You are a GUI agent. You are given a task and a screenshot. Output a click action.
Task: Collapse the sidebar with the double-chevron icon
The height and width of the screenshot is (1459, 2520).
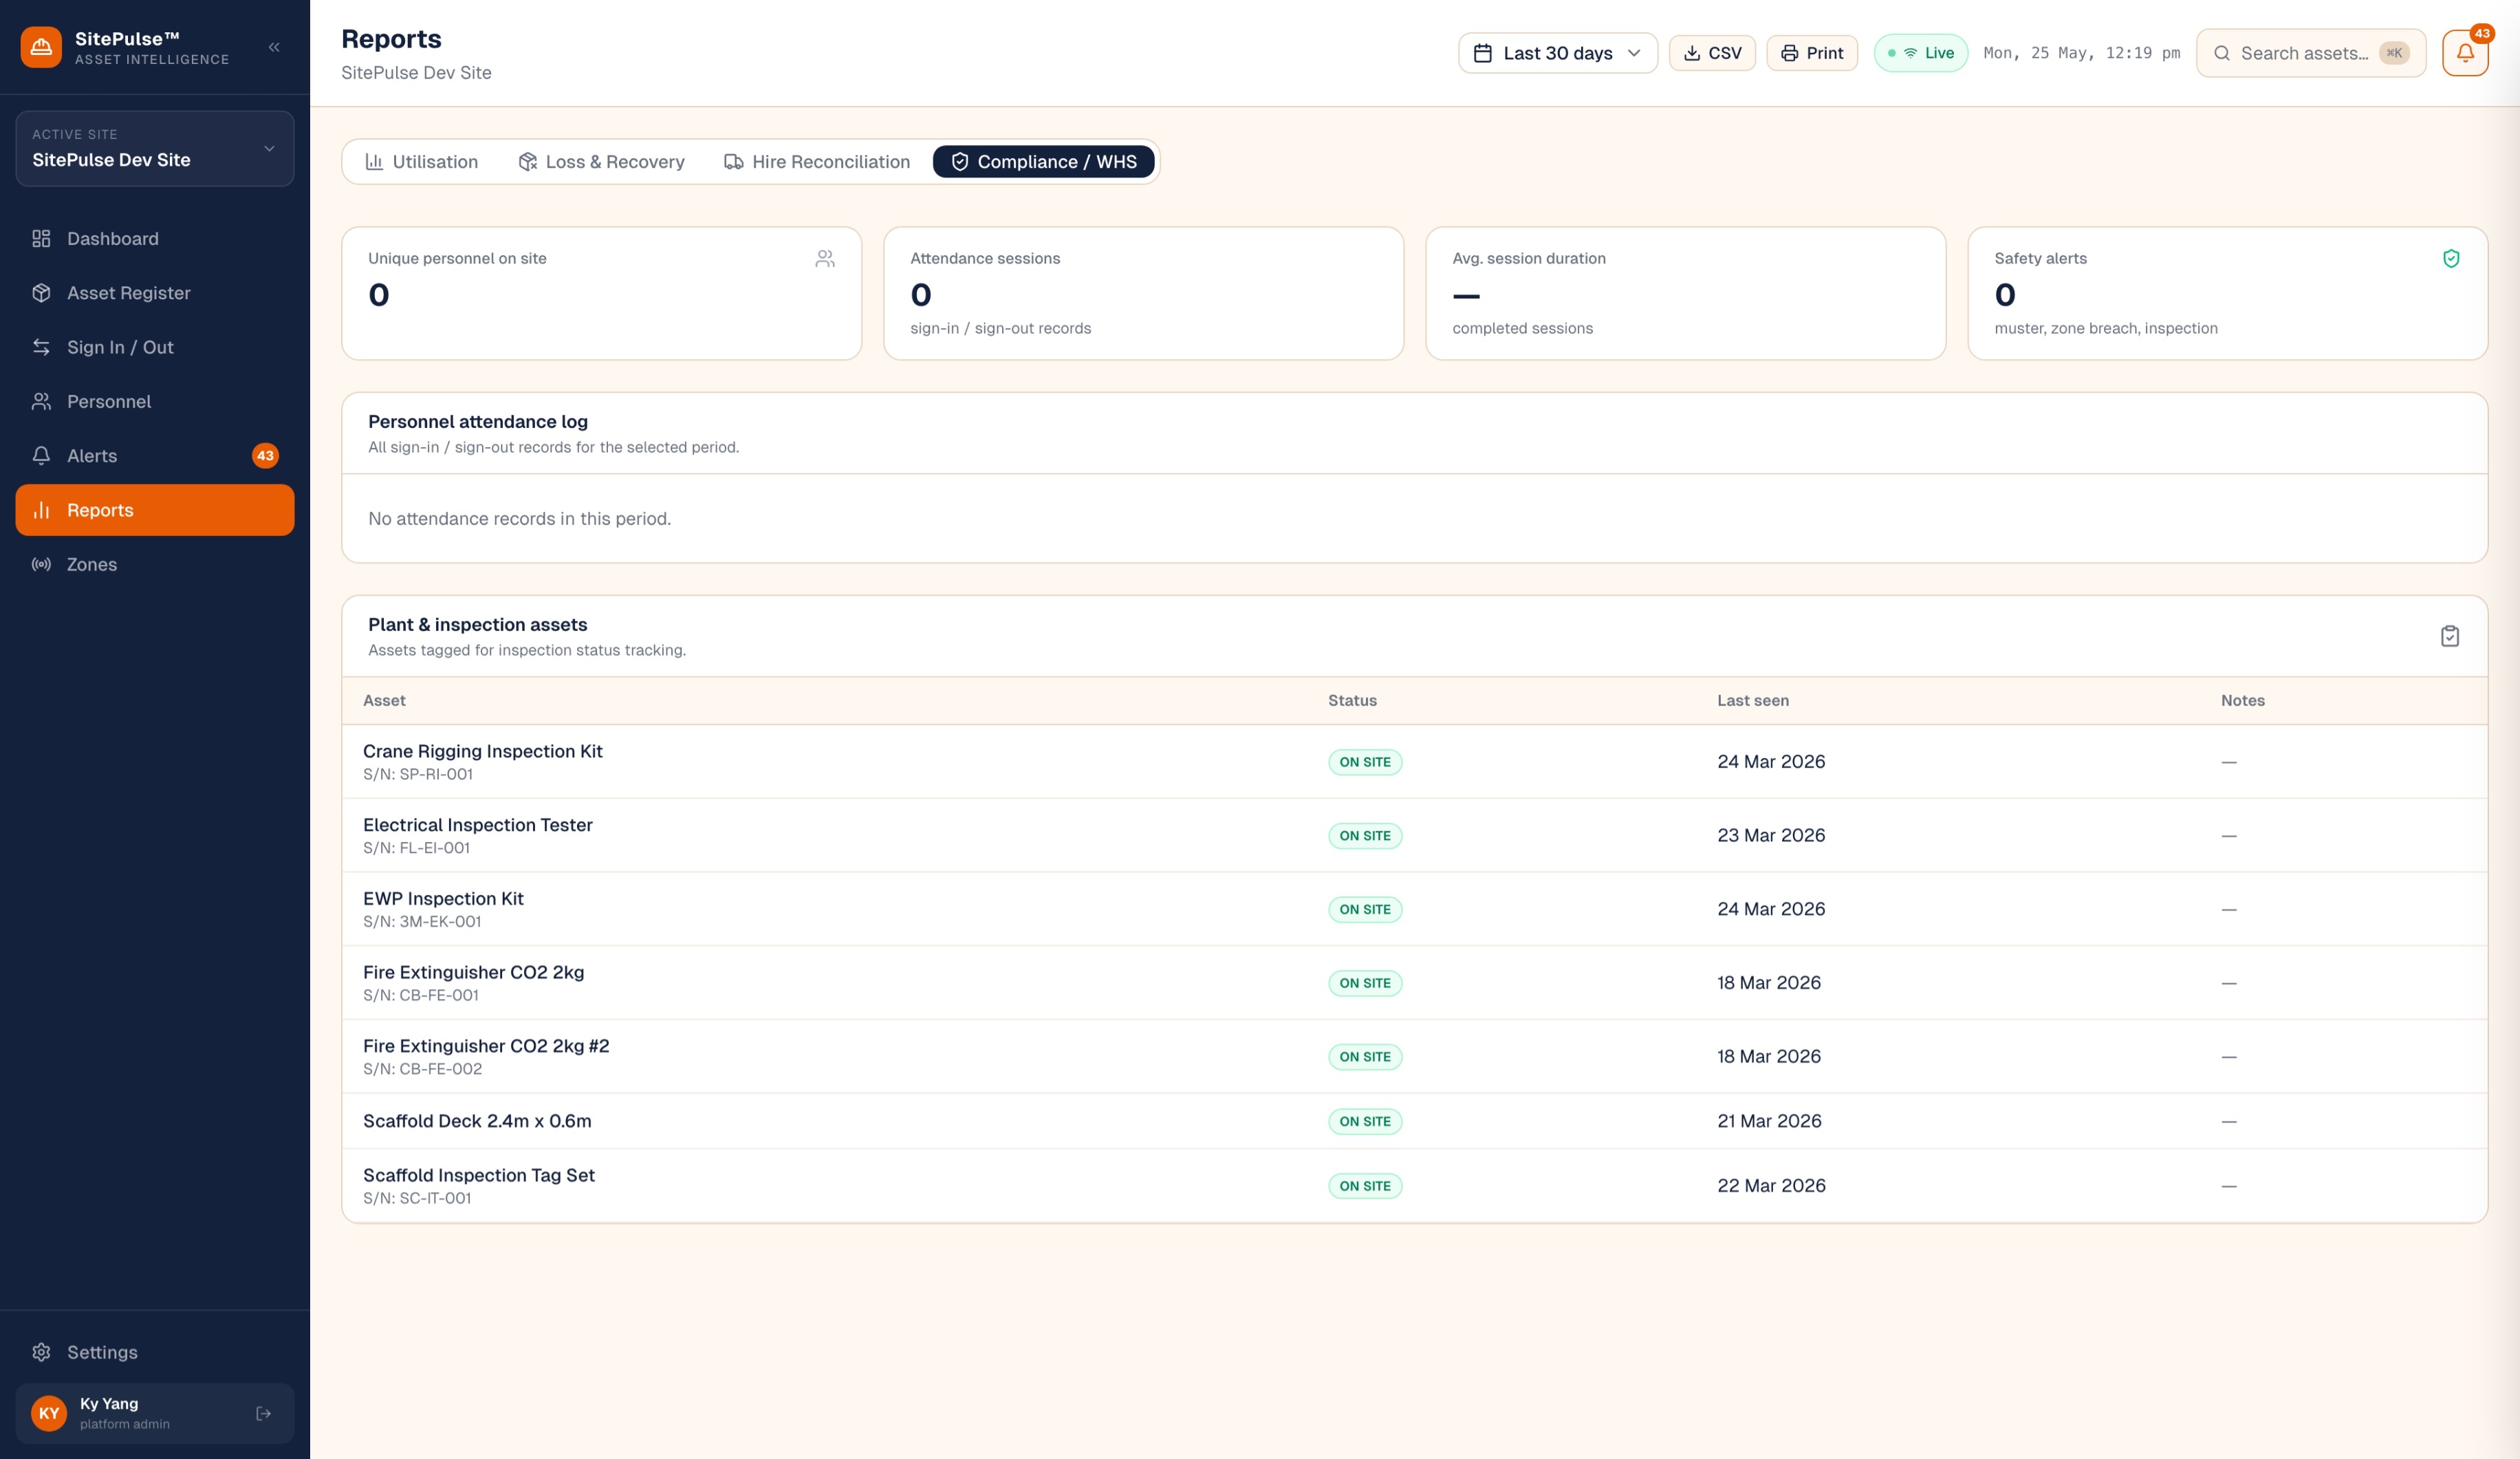tap(274, 47)
